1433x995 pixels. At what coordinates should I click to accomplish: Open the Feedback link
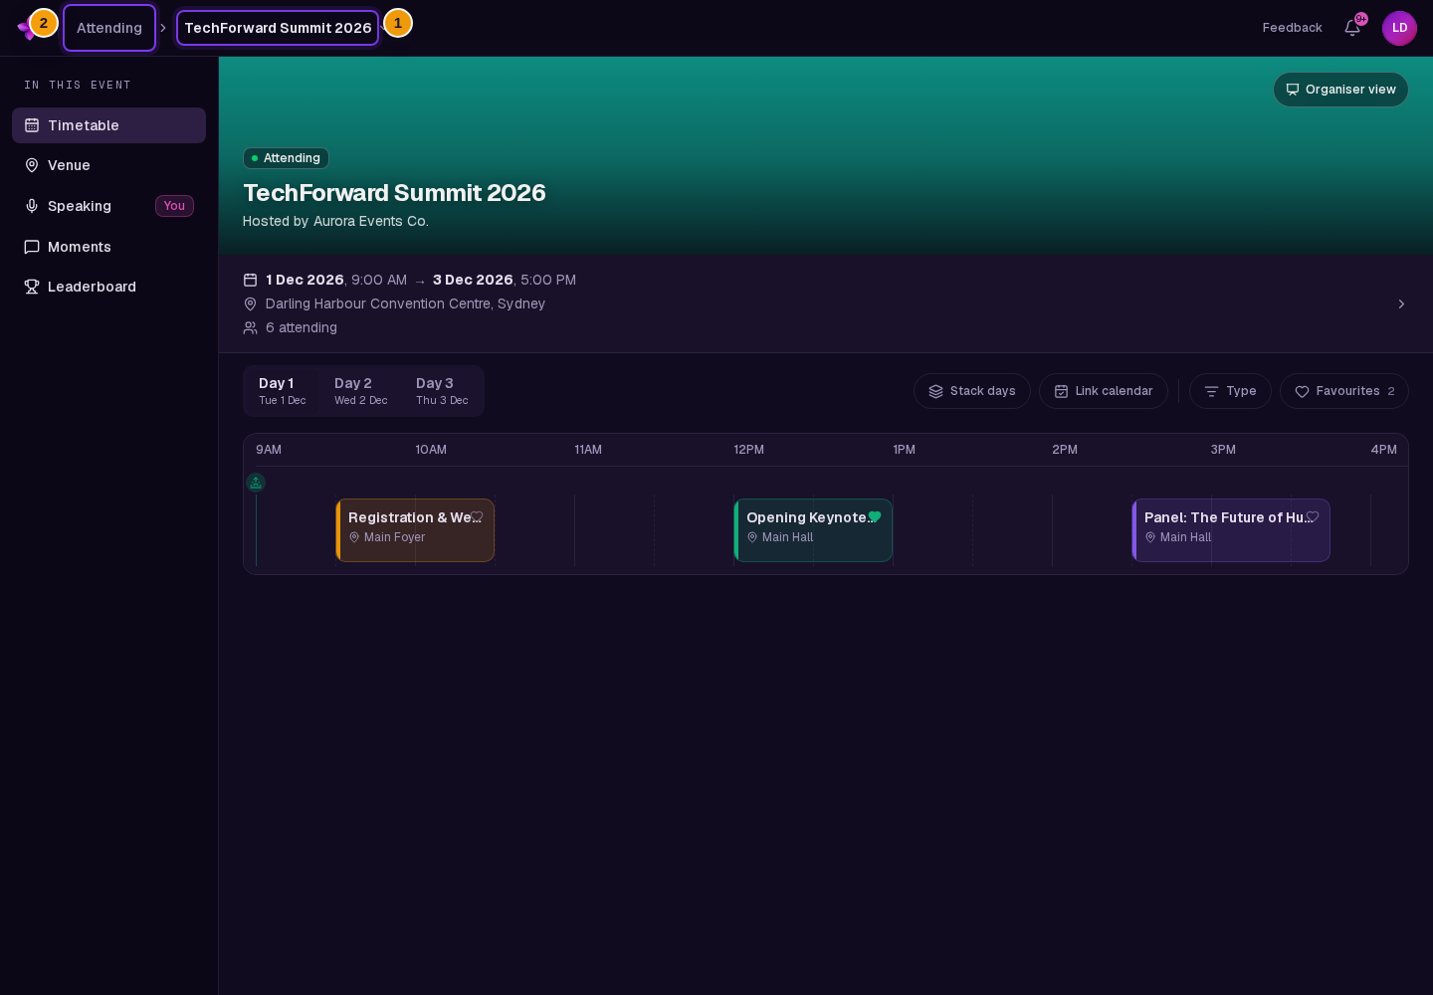pyautogui.click(x=1293, y=28)
